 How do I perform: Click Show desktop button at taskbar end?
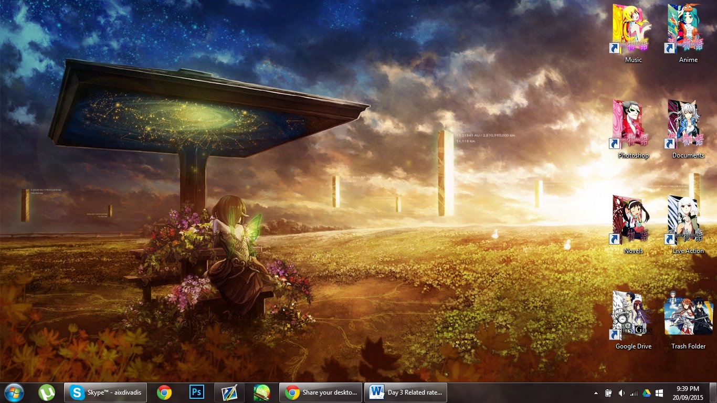pos(713,393)
